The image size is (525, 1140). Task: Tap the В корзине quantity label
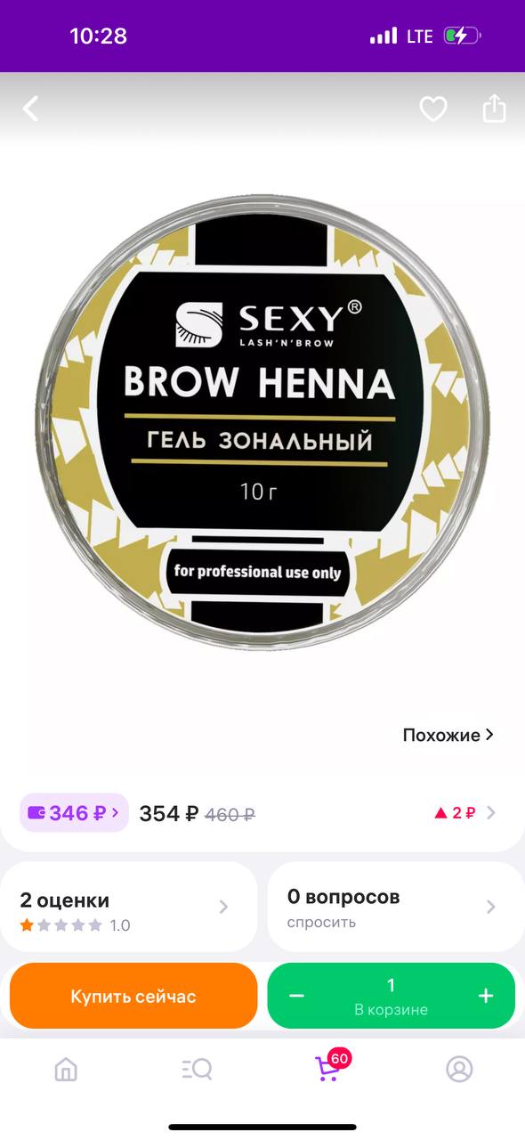coord(391,1010)
